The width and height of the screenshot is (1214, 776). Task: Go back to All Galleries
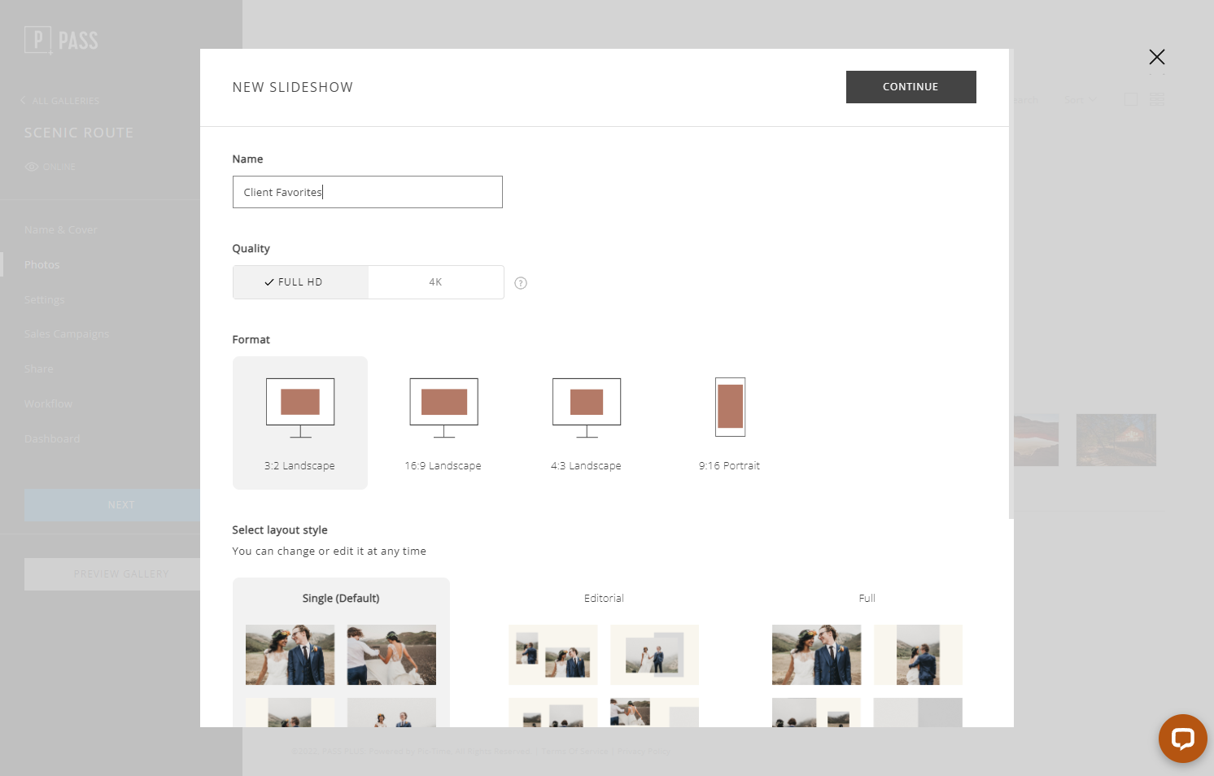(x=59, y=101)
